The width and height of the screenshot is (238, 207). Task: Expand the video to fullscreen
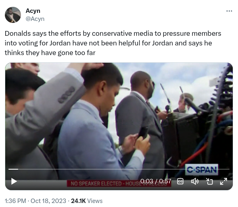pyautogui.click(x=223, y=181)
